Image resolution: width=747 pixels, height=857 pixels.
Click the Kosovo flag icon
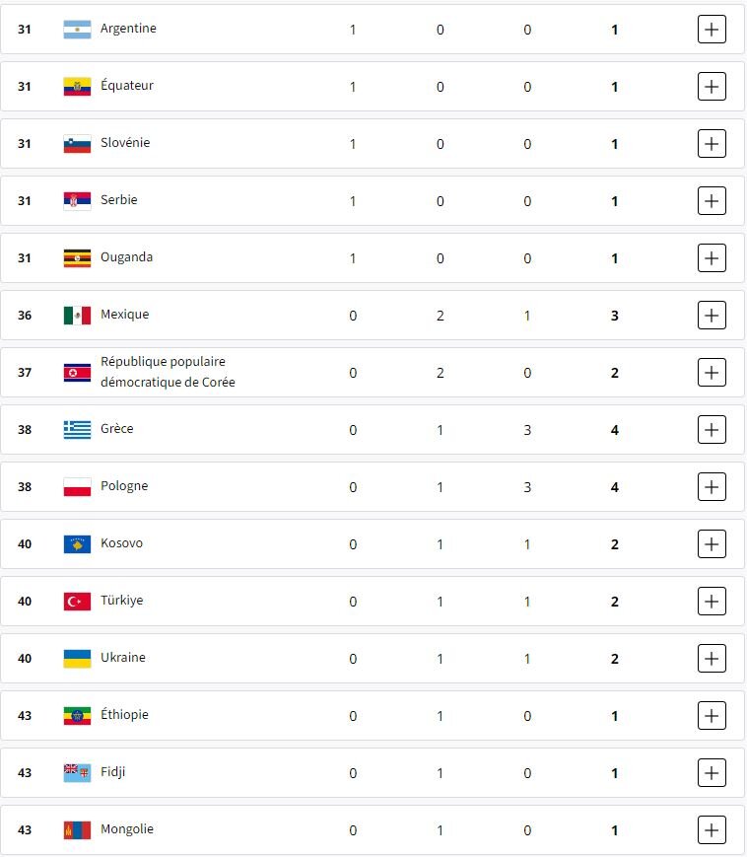[x=77, y=544]
